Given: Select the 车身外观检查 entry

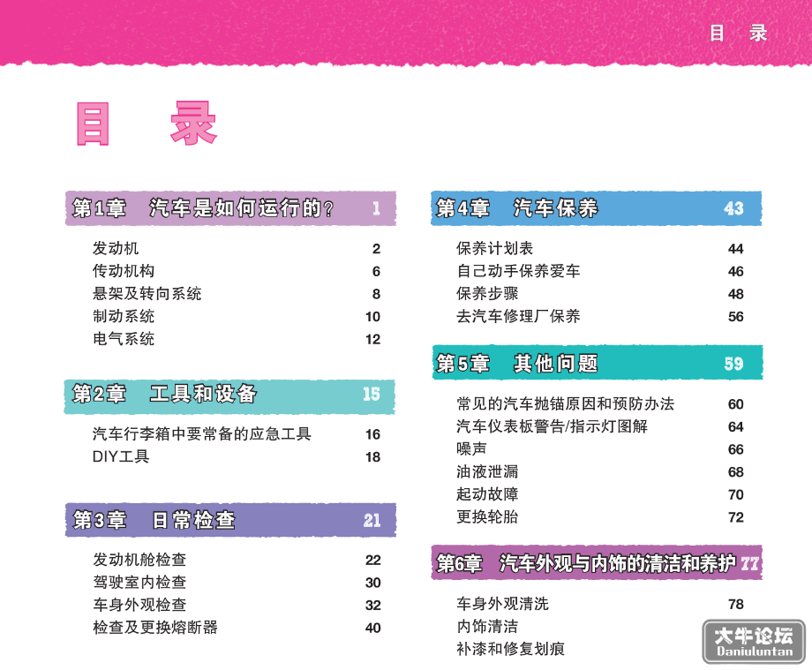Looking at the screenshot, I should tap(139, 605).
